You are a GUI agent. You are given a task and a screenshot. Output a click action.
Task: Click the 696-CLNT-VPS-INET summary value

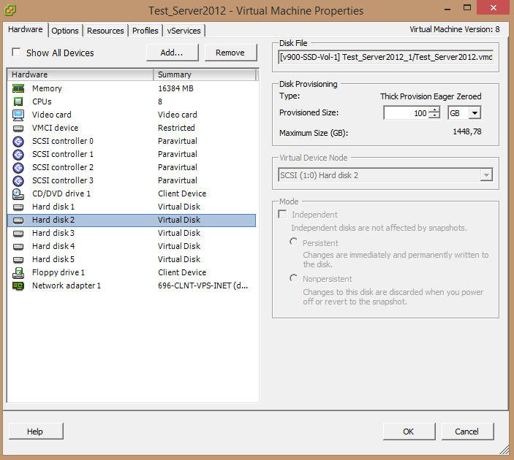point(203,285)
